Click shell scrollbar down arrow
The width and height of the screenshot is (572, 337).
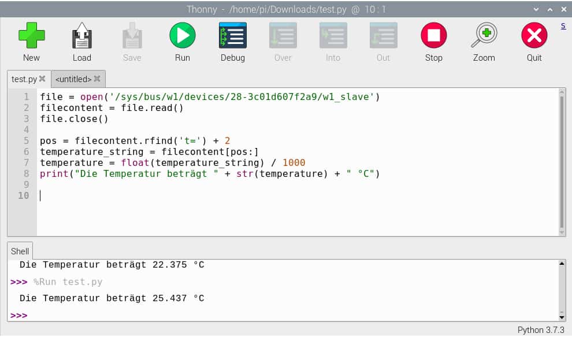pos(562,317)
